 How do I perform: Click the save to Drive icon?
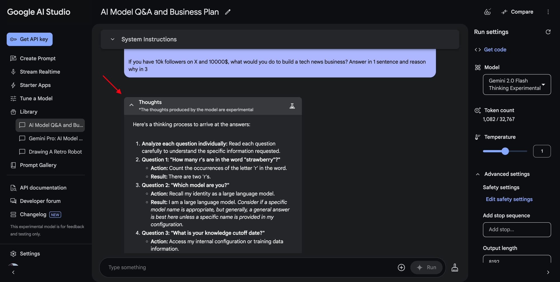click(x=487, y=12)
